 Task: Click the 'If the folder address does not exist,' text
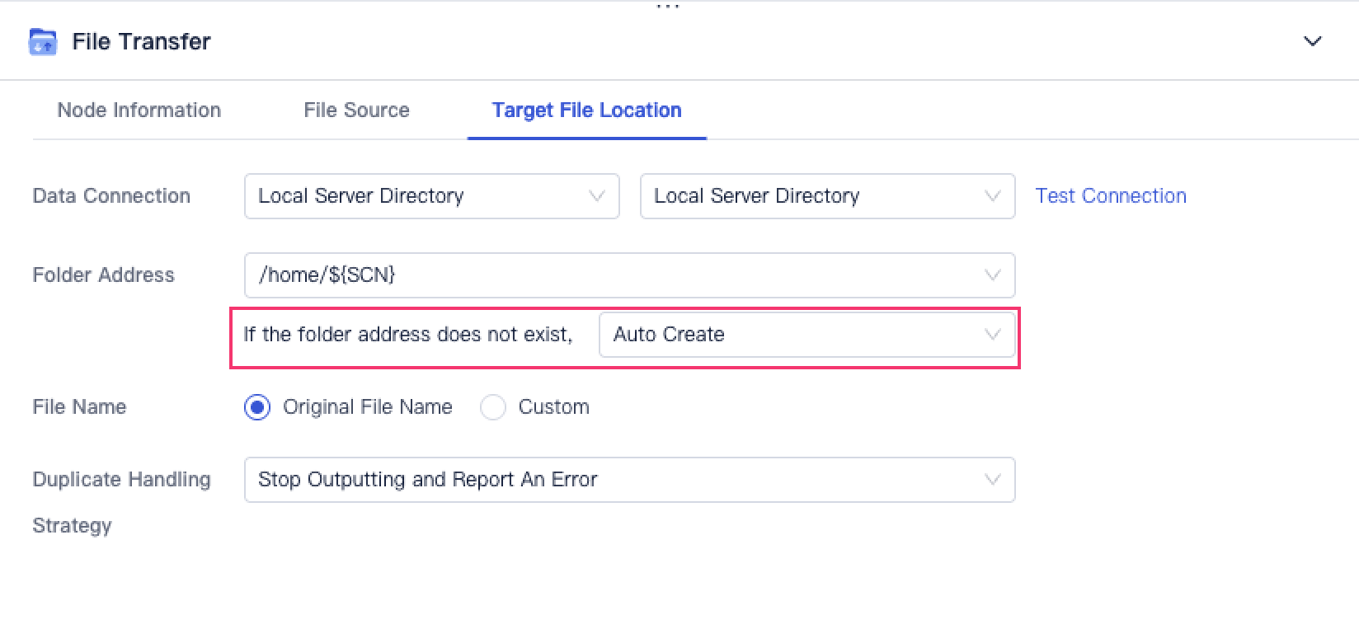click(x=407, y=335)
